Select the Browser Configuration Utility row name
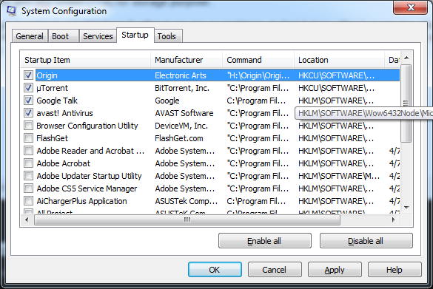 point(87,126)
